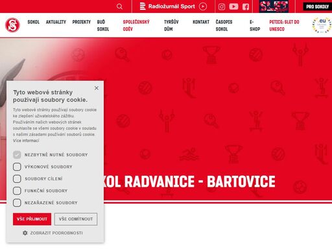This screenshot has height=249, width=332.
Task: Open the Facebook icon link
Action: coord(246,6)
